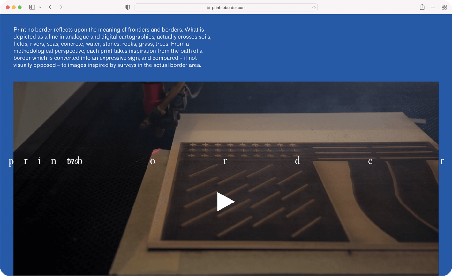
Task: Close the Safari window
Action: (8, 7)
